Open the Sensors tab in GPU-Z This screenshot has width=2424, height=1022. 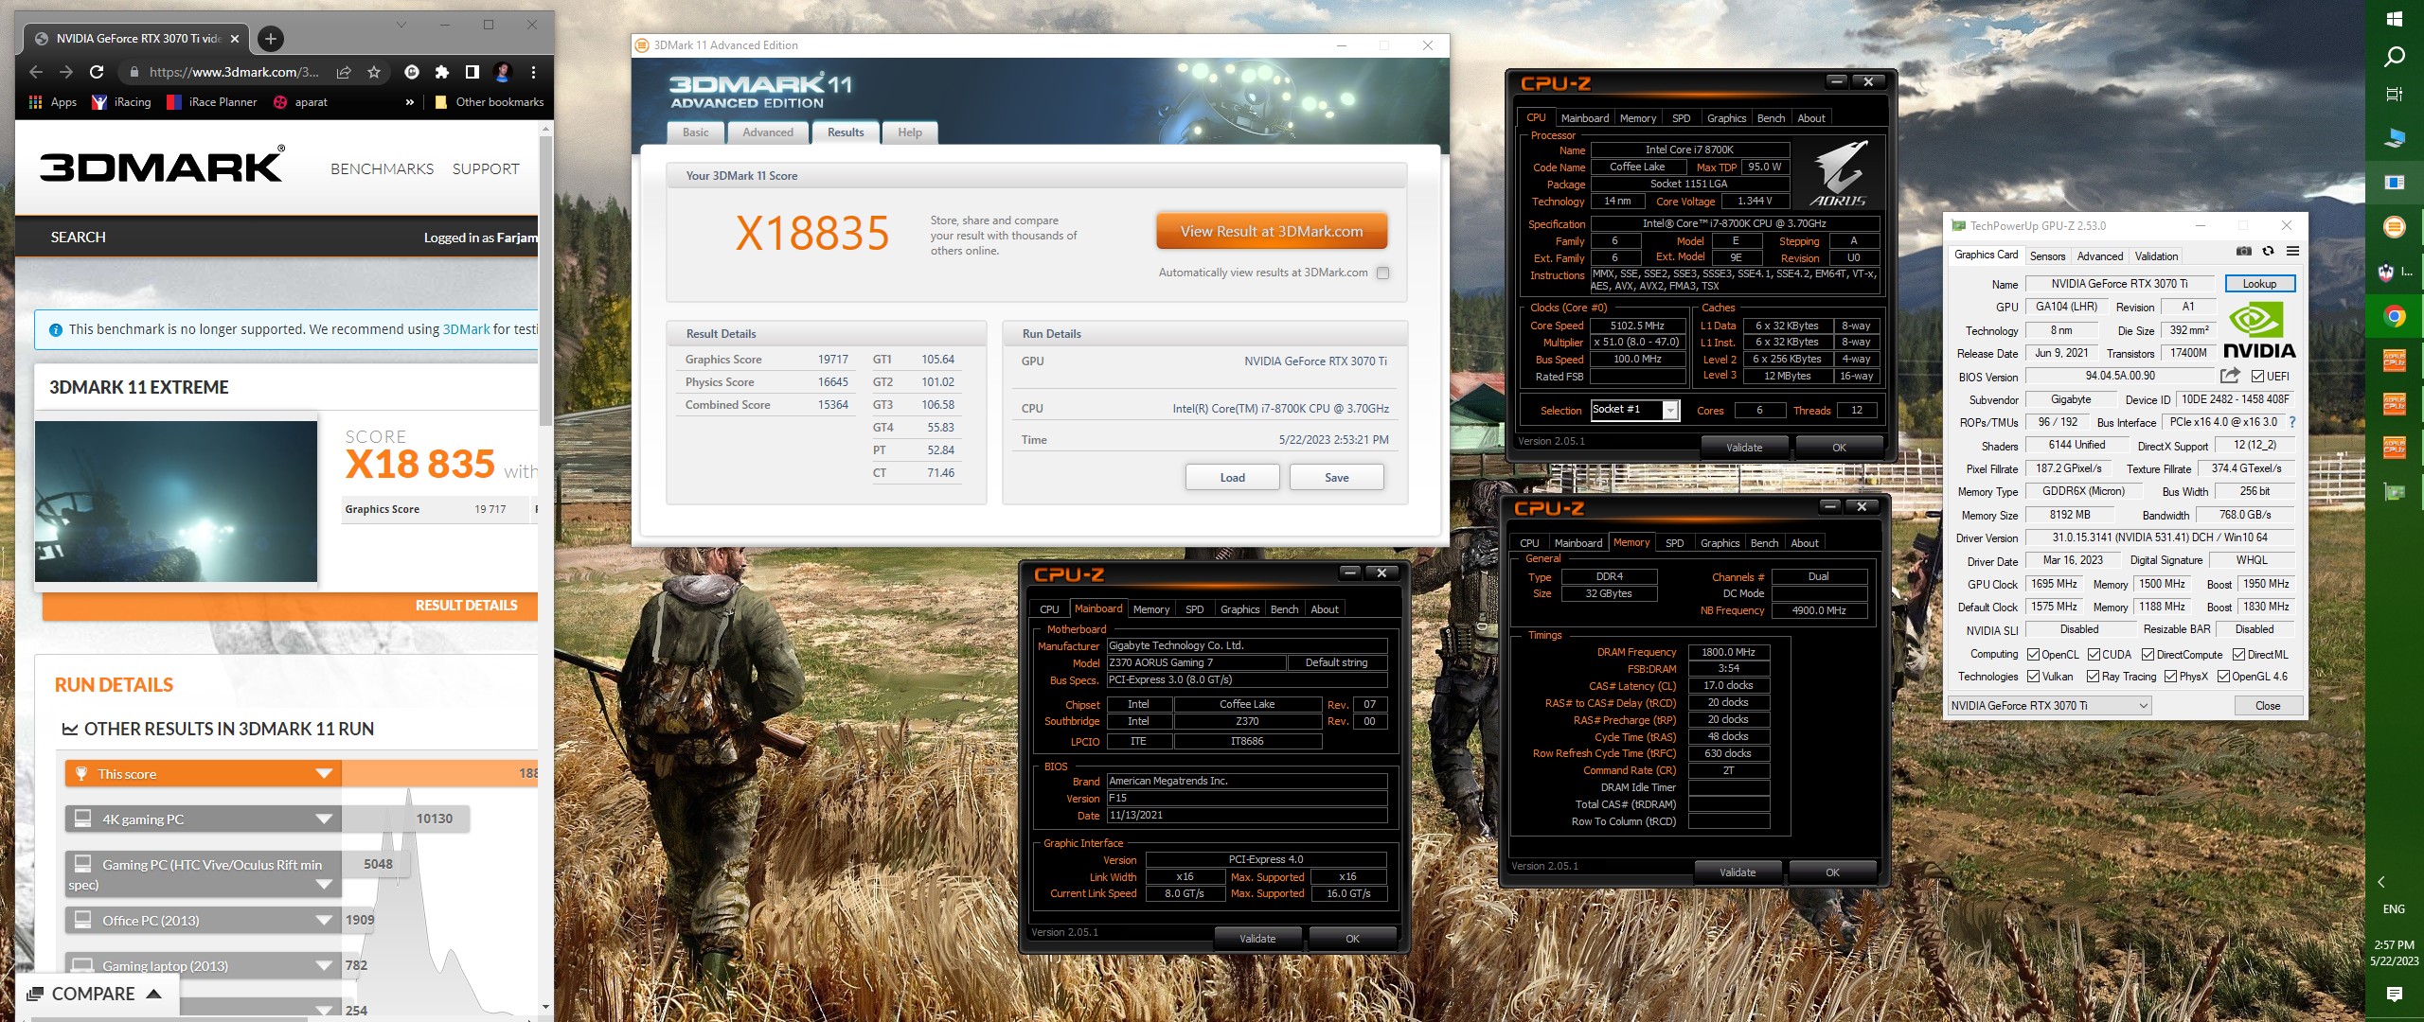coord(2047,255)
